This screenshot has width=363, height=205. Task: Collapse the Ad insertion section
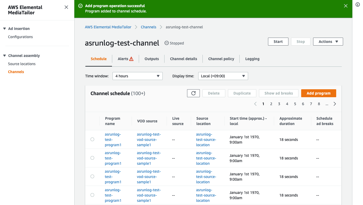[x=4, y=29]
